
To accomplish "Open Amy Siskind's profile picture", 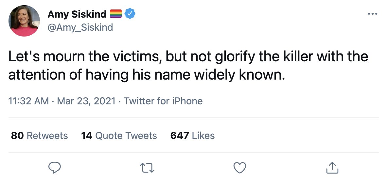I will [x=24, y=21].
